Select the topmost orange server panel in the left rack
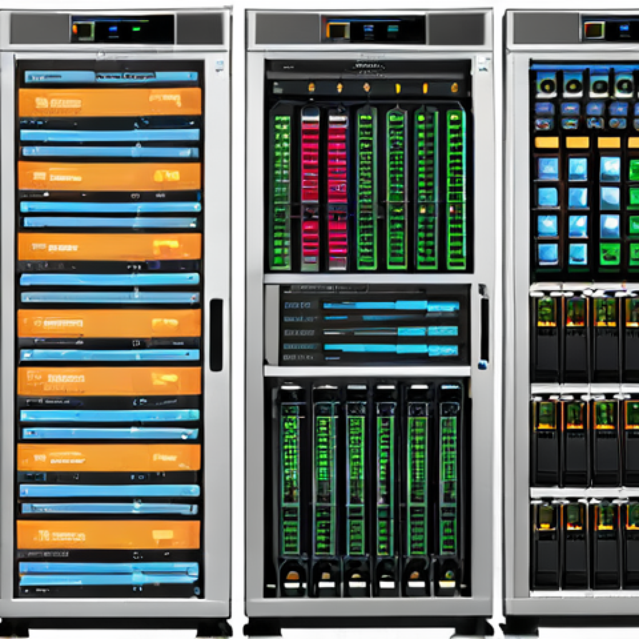 pos(110,102)
